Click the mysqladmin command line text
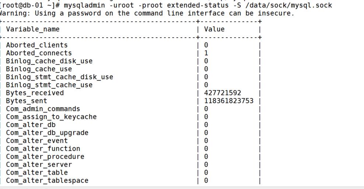Image resolution: width=364 pixels, height=189 pixels. (x=198, y=6)
